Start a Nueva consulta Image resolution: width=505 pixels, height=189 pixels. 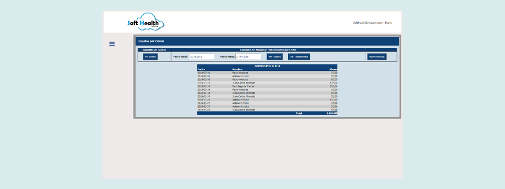377,57
